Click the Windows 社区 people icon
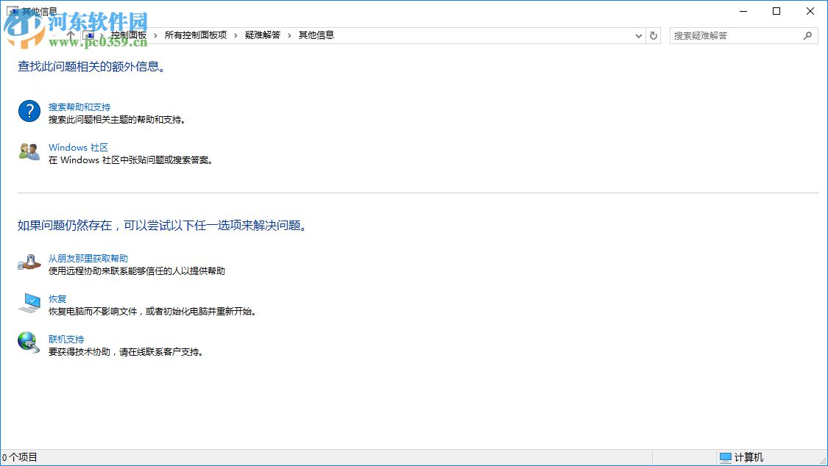The height and width of the screenshot is (466, 828). [x=28, y=152]
